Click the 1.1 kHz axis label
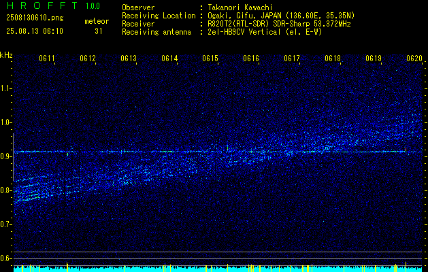428x272 pixels. point(5,88)
